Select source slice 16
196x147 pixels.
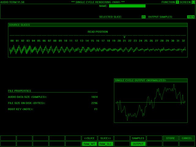click(98, 41)
